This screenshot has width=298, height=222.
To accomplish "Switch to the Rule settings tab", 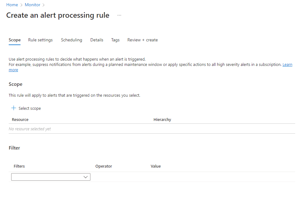I will (40, 40).
